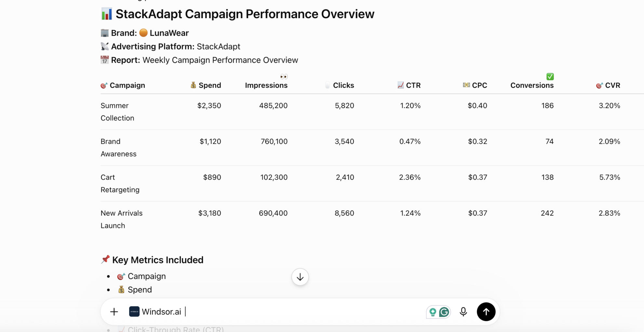Click the green checkmark above Conversions
Screen dimensions: 644x332
(550, 77)
